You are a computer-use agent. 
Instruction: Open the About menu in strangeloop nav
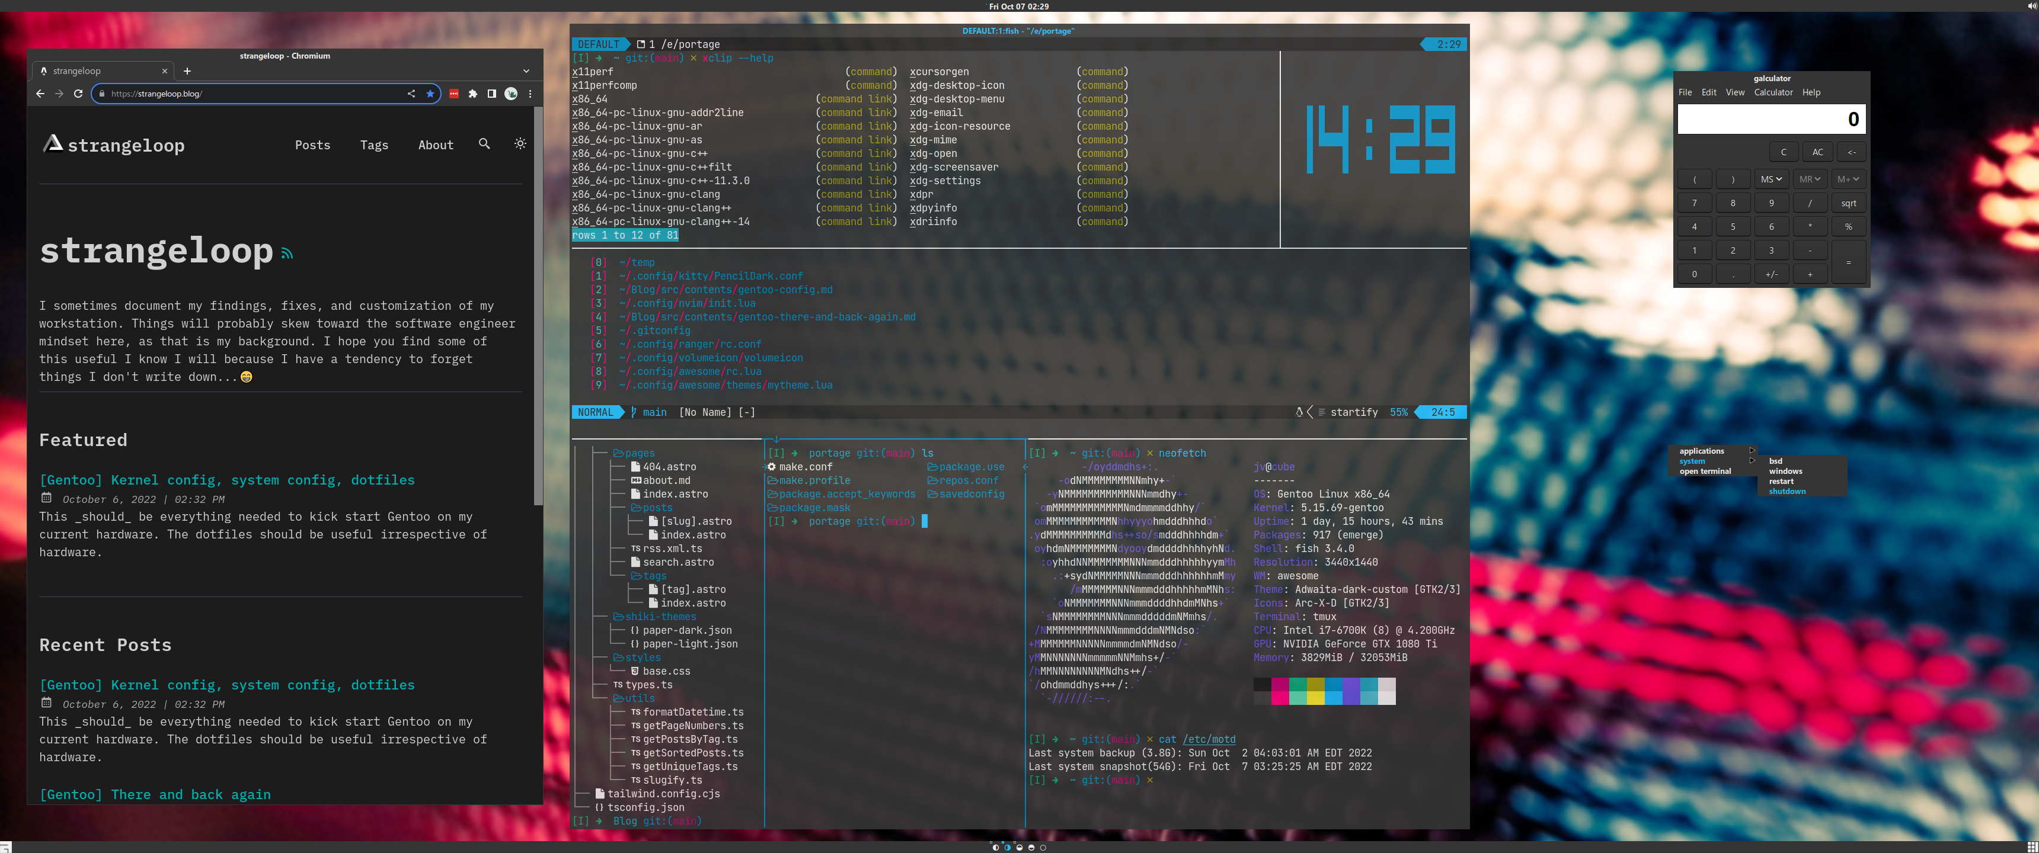[436, 145]
